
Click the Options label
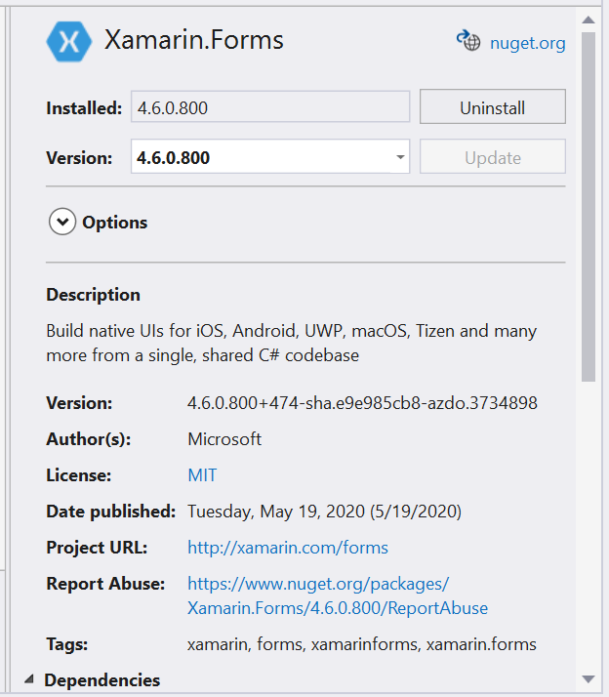pos(115,223)
